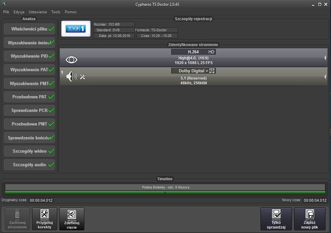Open the Plik menu

tap(6, 11)
